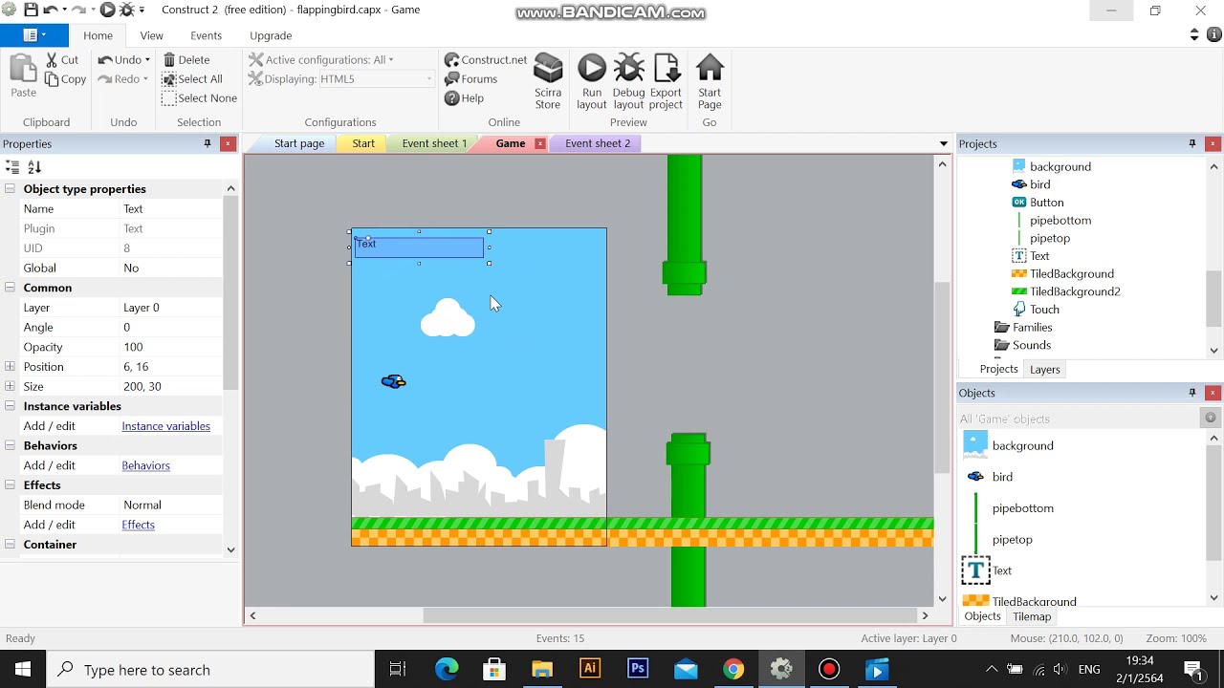Open Instance variables link
The height and width of the screenshot is (688, 1224).
[165, 426]
